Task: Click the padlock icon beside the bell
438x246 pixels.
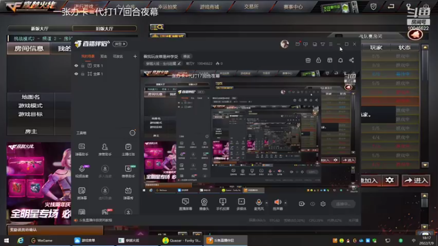Action: (319, 60)
